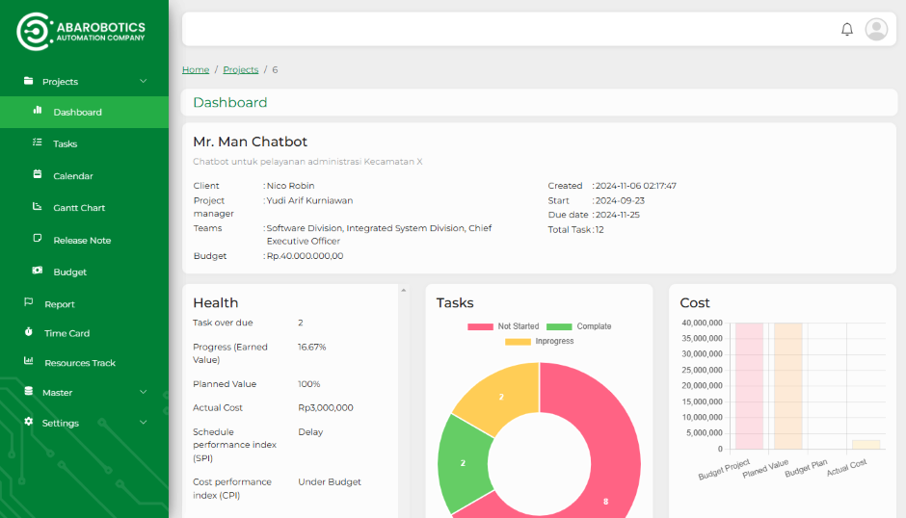
Task: Click the progress value 16.67%
Action: [x=312, y=347]
